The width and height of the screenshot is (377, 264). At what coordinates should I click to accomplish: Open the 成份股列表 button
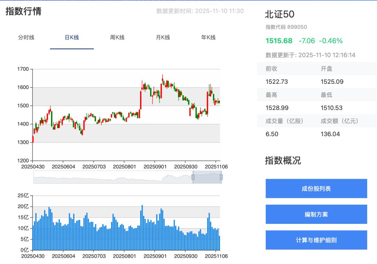(x=316, y=189)
